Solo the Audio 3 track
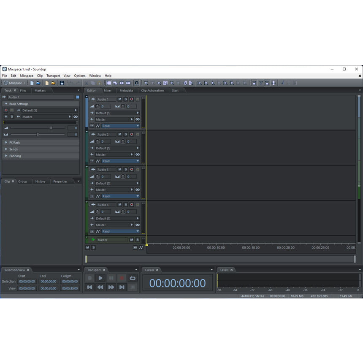The image size is (363, 363). 125,169
